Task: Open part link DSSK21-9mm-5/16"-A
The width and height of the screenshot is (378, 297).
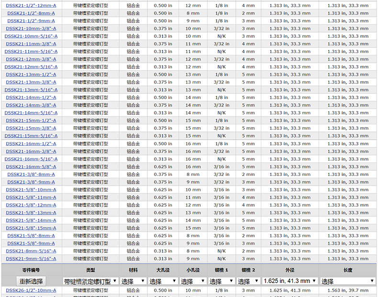Action: [x=31, y=258]
